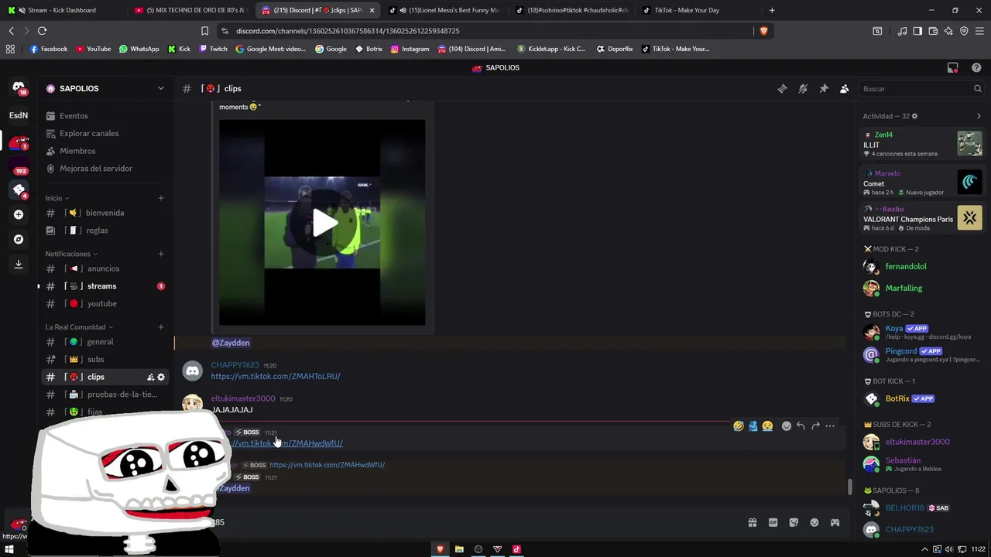This screenshot has width=991, height=557.
Task: Open Actividad settings gear icon
Action: pyautogui.click(x=914, y=116)
